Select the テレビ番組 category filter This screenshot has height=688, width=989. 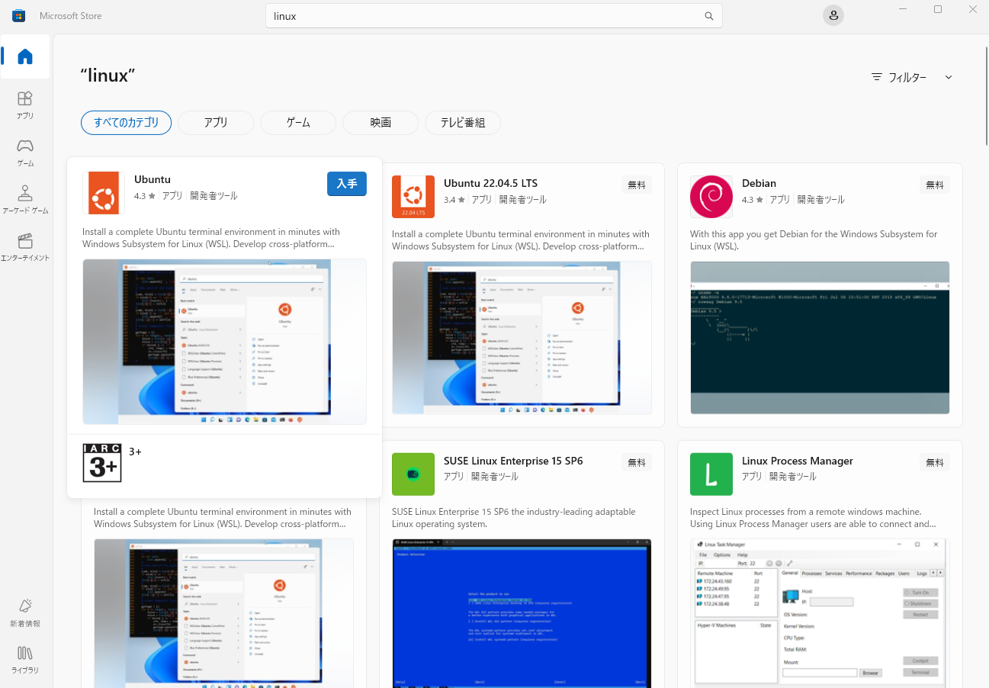coord(463,122)
